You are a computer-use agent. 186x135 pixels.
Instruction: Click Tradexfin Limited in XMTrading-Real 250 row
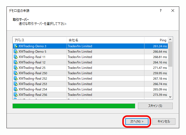click(x=80, y=73)
